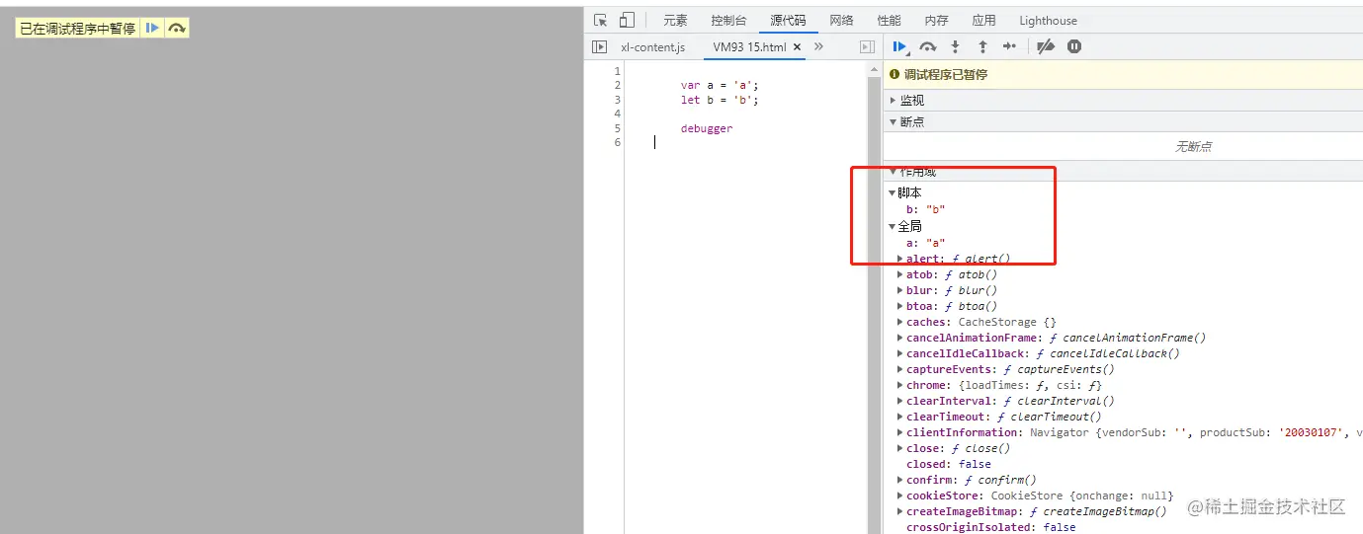1363x534 pixels.
Task: Expand the clearInterval entry
Action: [x=899, y=401]
